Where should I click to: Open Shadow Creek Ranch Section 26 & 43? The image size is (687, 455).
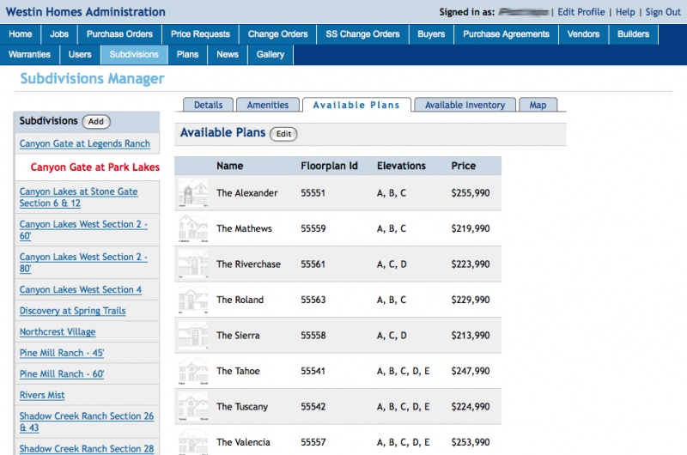point(87,422)
